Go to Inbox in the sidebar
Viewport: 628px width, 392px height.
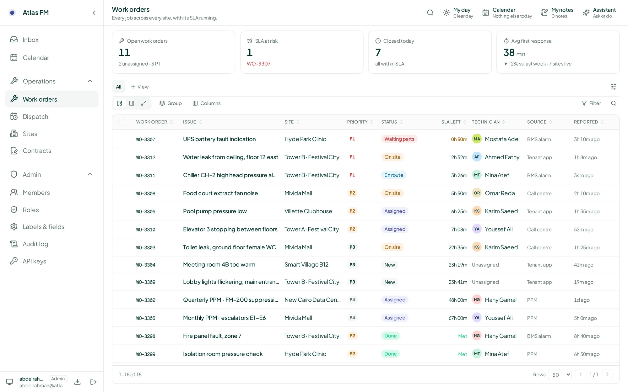51,40
